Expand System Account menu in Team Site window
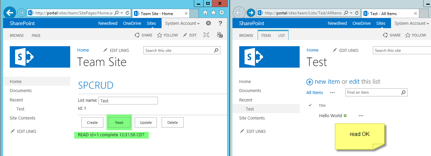The image size is (431, 156). 182,23
